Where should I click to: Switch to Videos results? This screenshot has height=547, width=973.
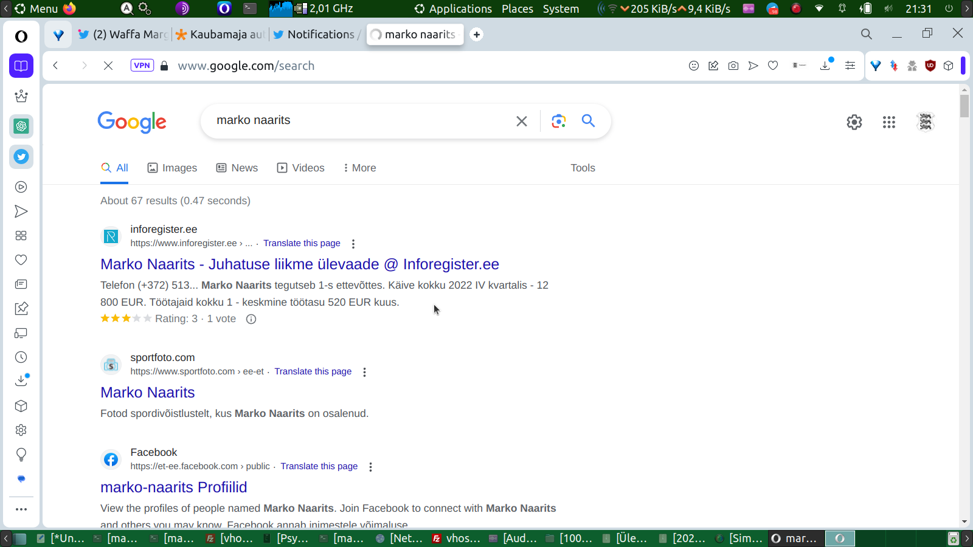click(x=301, y=168)
